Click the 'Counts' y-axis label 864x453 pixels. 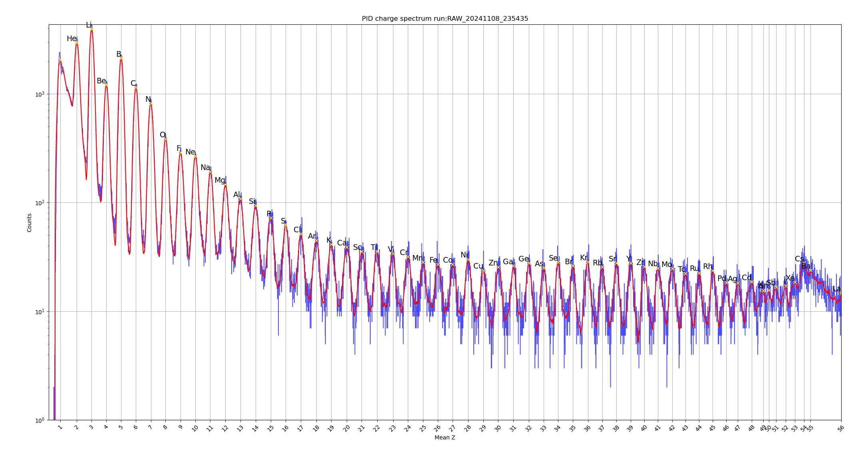pos(30,222)
